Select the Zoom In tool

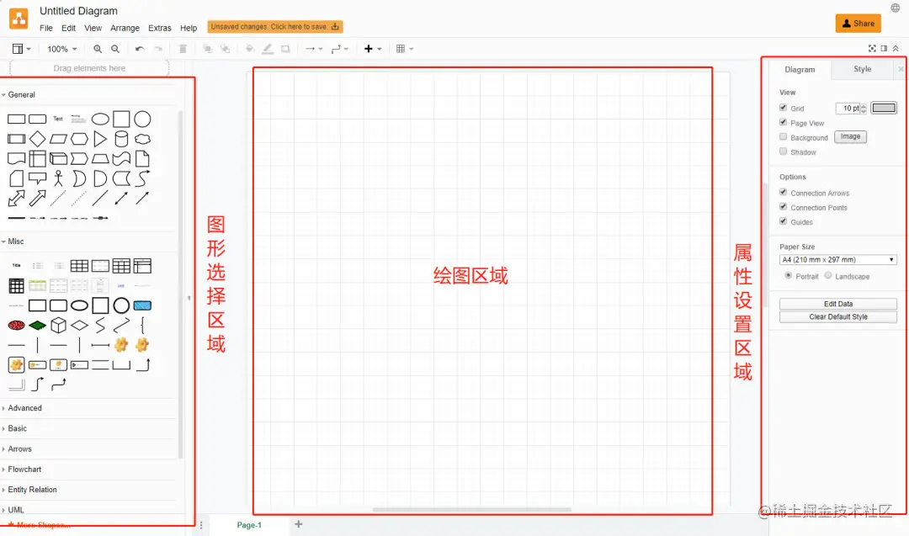coord(97,49)
